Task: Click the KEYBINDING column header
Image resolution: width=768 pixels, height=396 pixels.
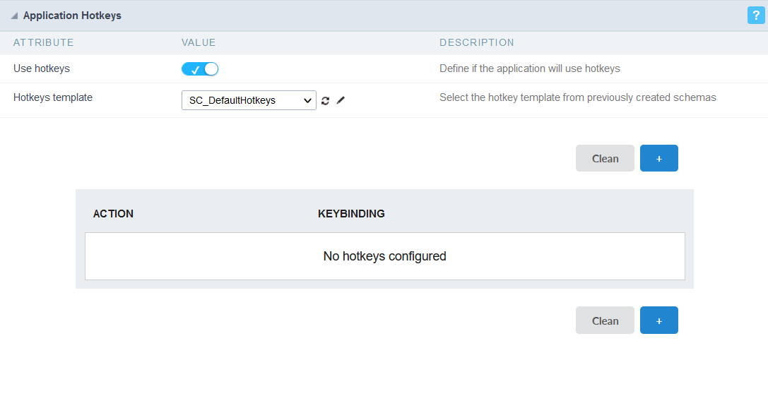Action: [351, 214]
